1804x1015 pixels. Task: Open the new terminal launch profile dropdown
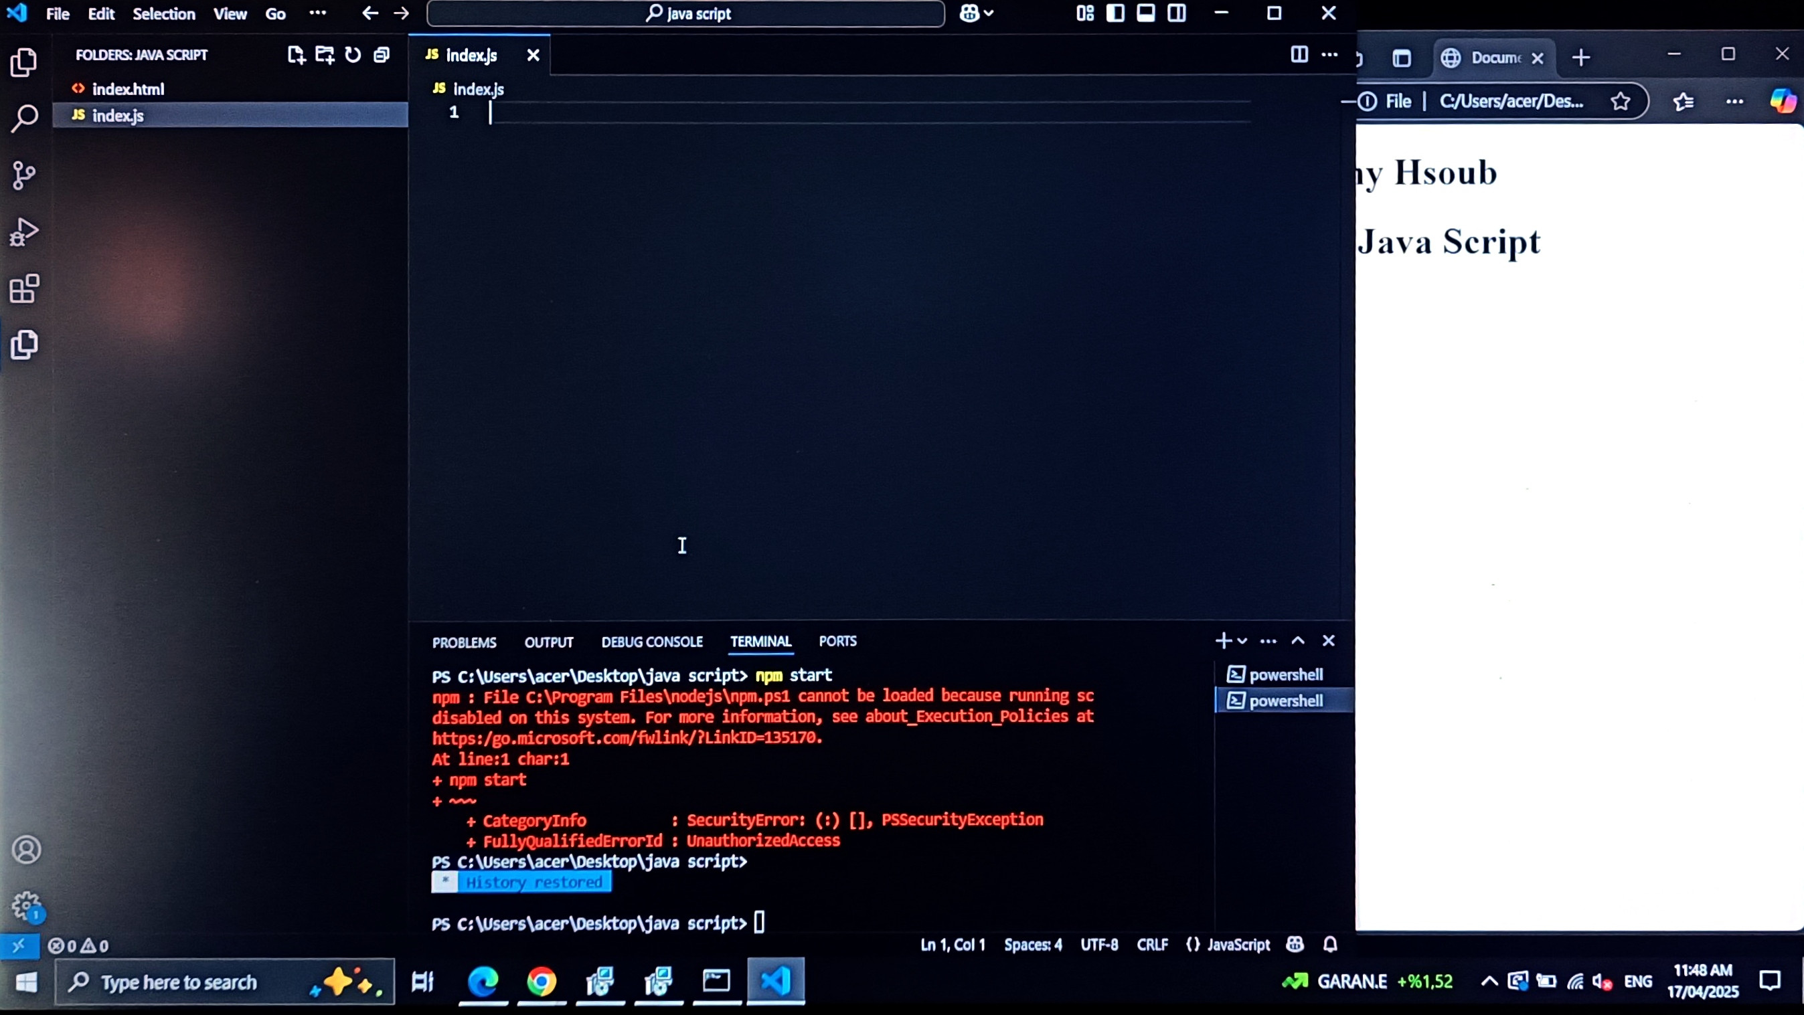[1242, 641]
